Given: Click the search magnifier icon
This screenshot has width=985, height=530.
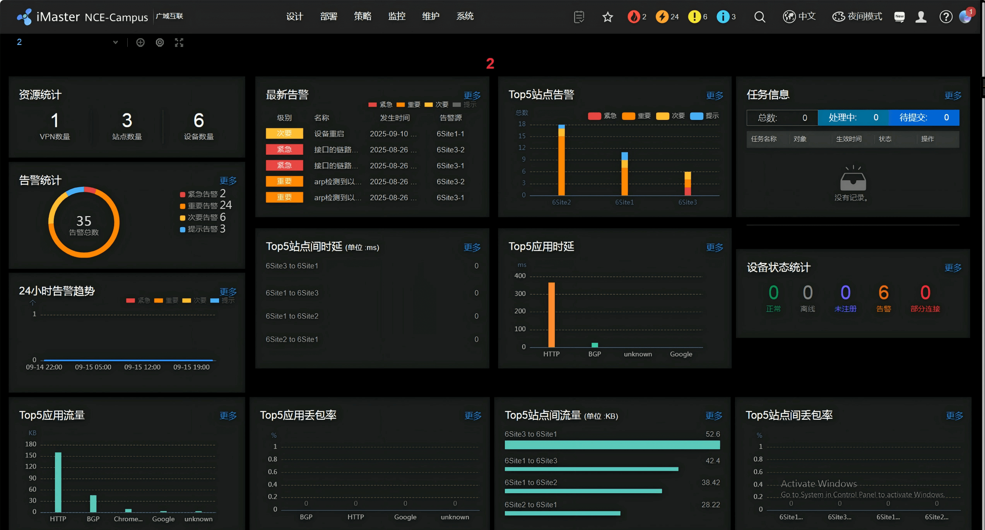Looking at the screenshot, I should coord(759,17).
